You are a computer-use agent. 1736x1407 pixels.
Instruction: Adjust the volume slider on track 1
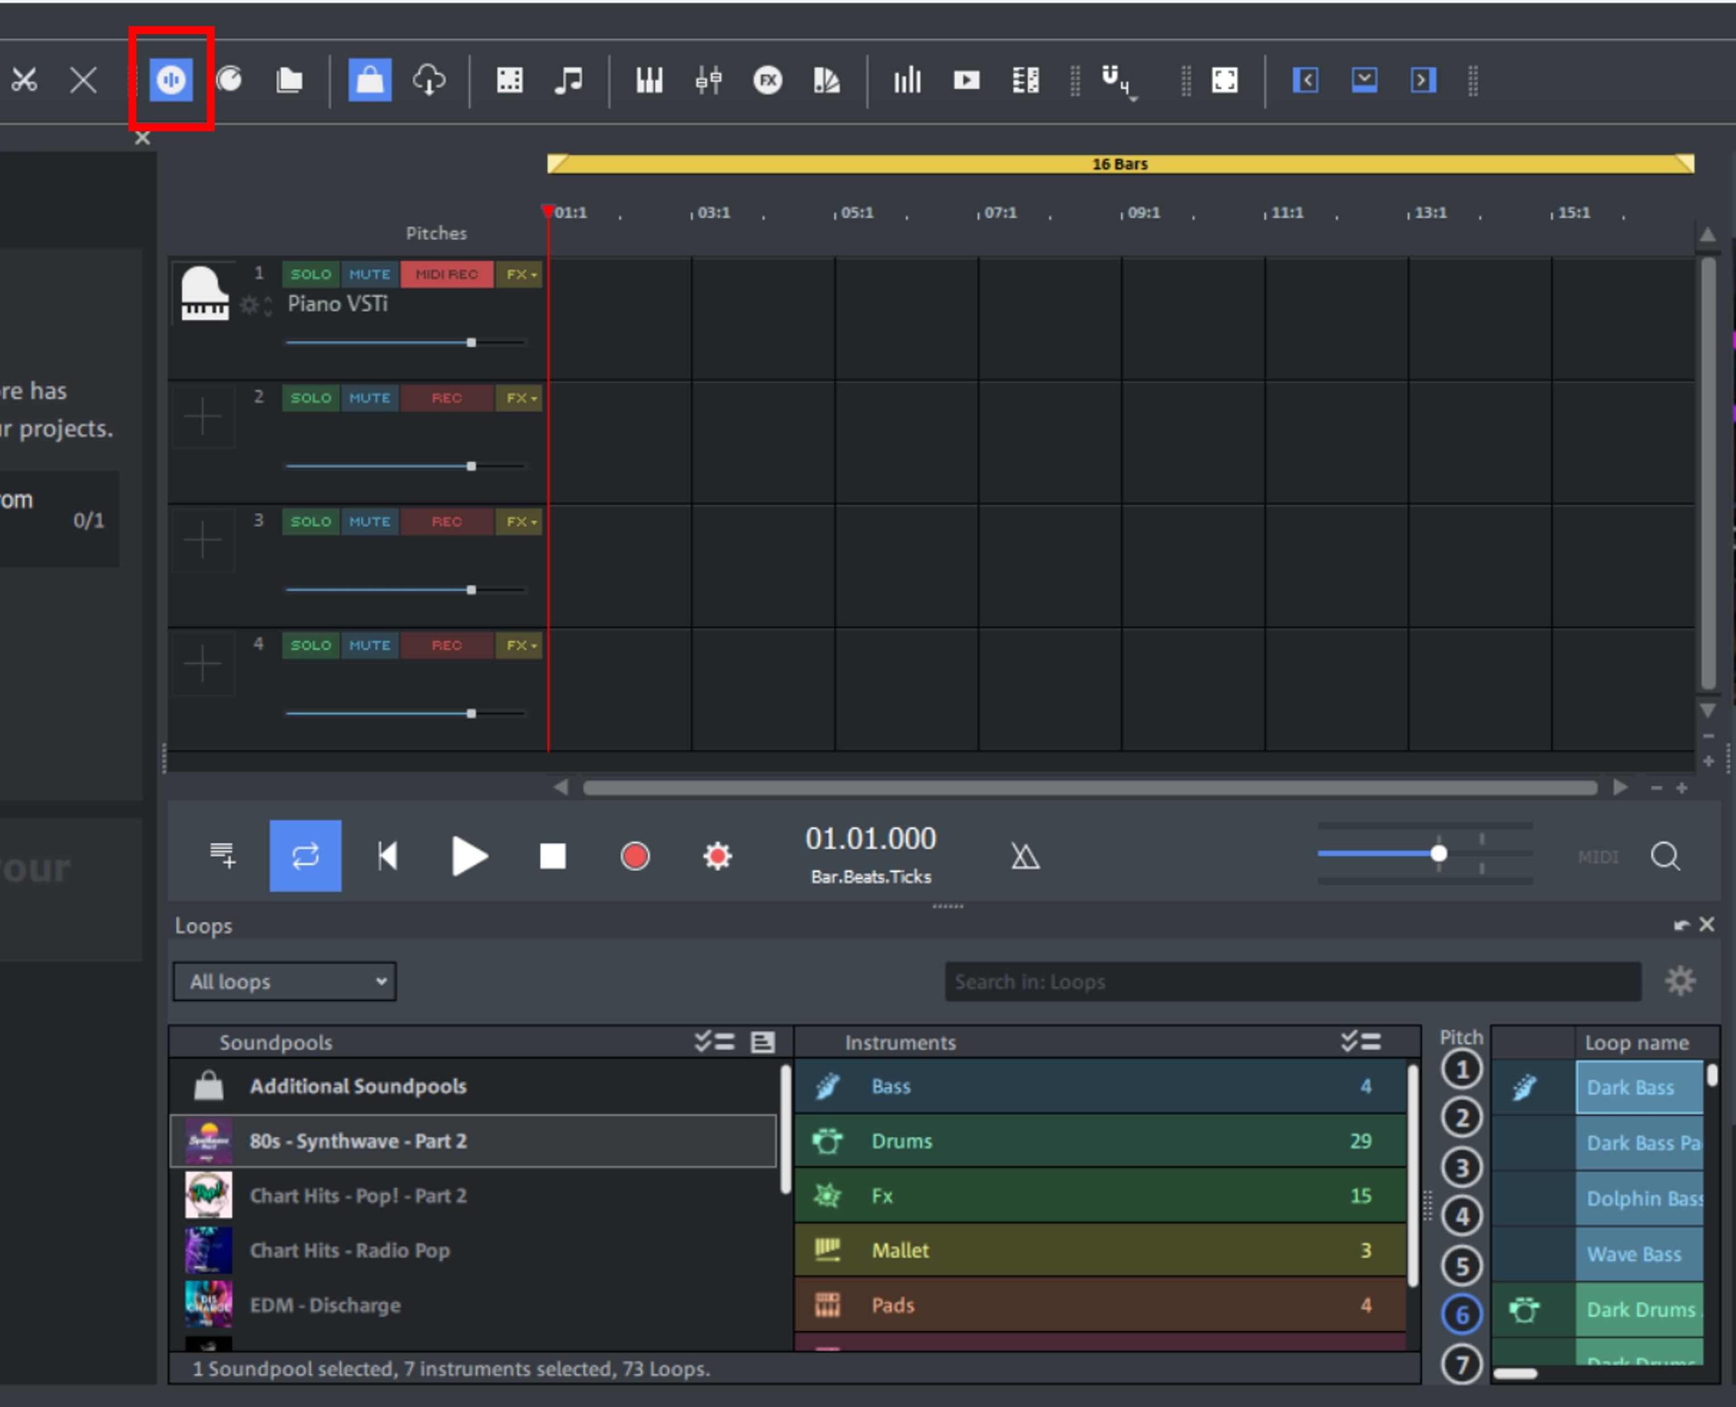[x=472, y=342]
